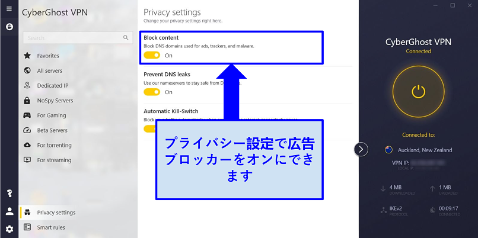Turn off the Block content toggle
Viewport: 478px width, 238px height.
tap(152, 56)
